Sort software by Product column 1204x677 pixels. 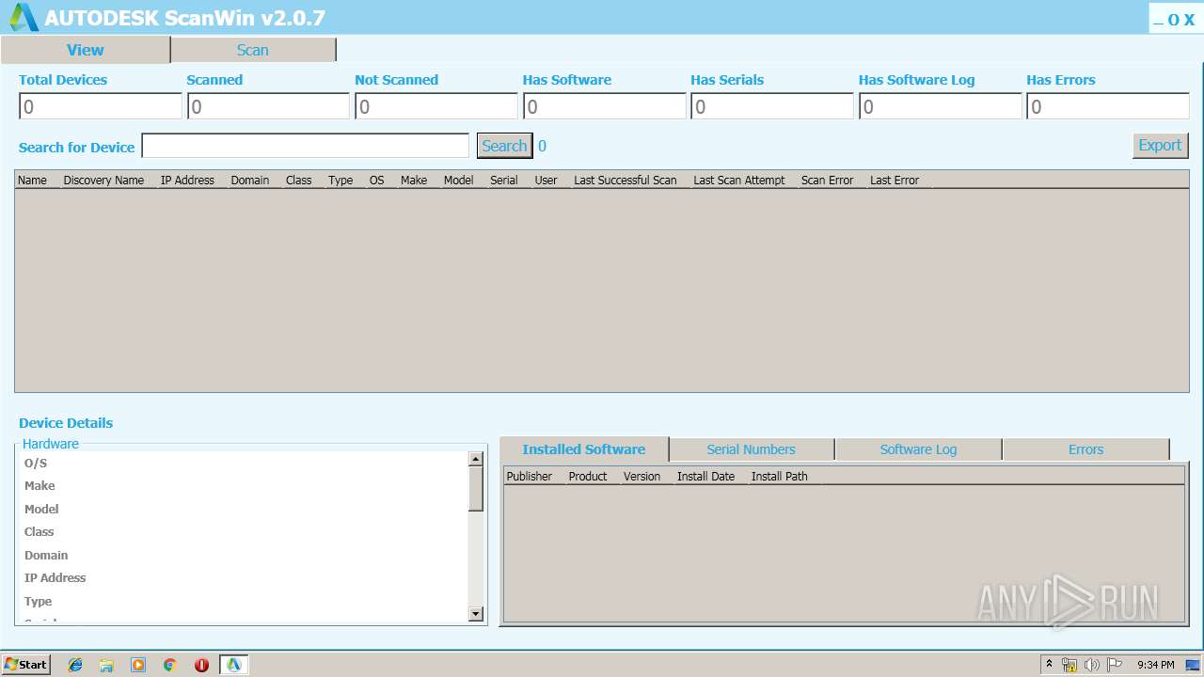588,476
